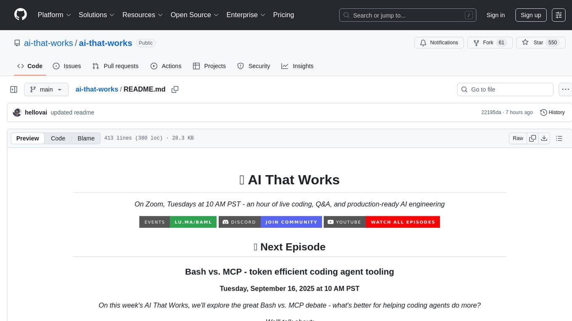Click the AI That Works heading
This screenshot has width=572, height=321.
[289, 180]
